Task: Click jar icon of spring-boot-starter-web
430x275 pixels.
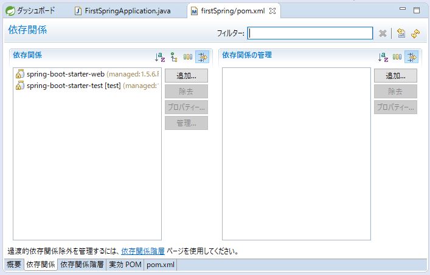Action: coord(19,74)
